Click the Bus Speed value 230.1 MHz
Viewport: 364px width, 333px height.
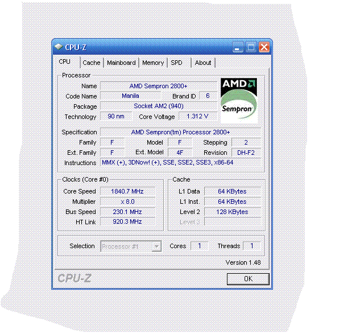pyautogui.click(x=127, y=212)
